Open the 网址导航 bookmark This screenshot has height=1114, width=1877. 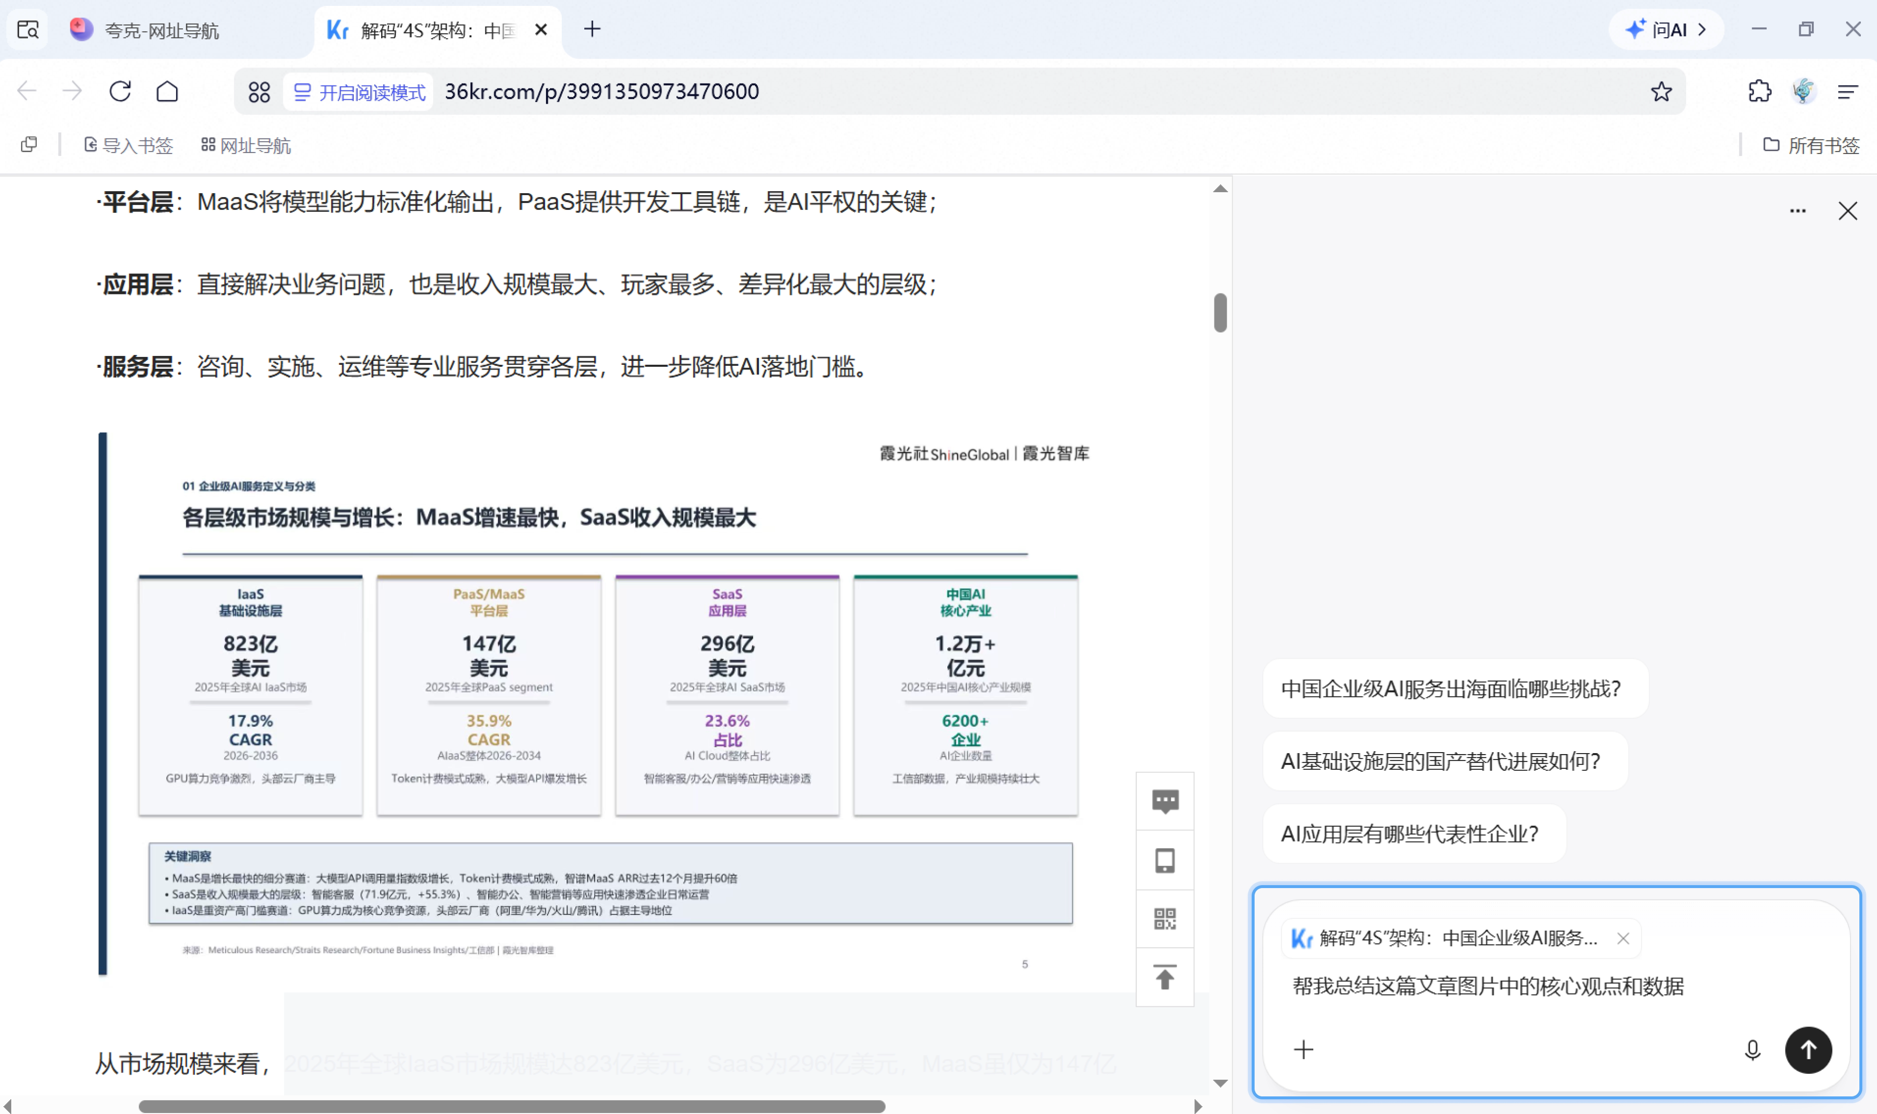(x=246, y=146)
